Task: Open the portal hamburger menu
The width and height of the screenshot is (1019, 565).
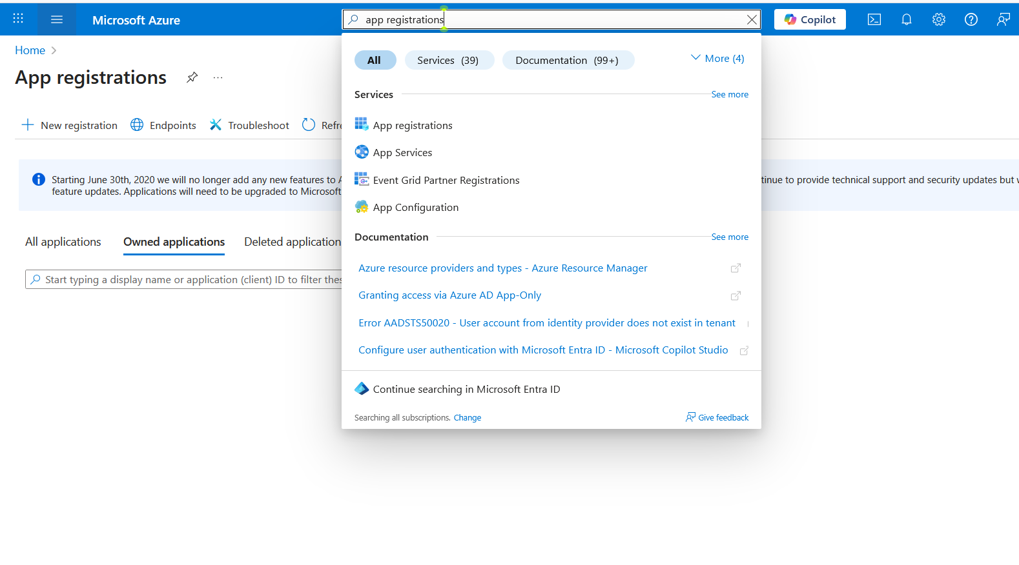Action: click(57, 19)
